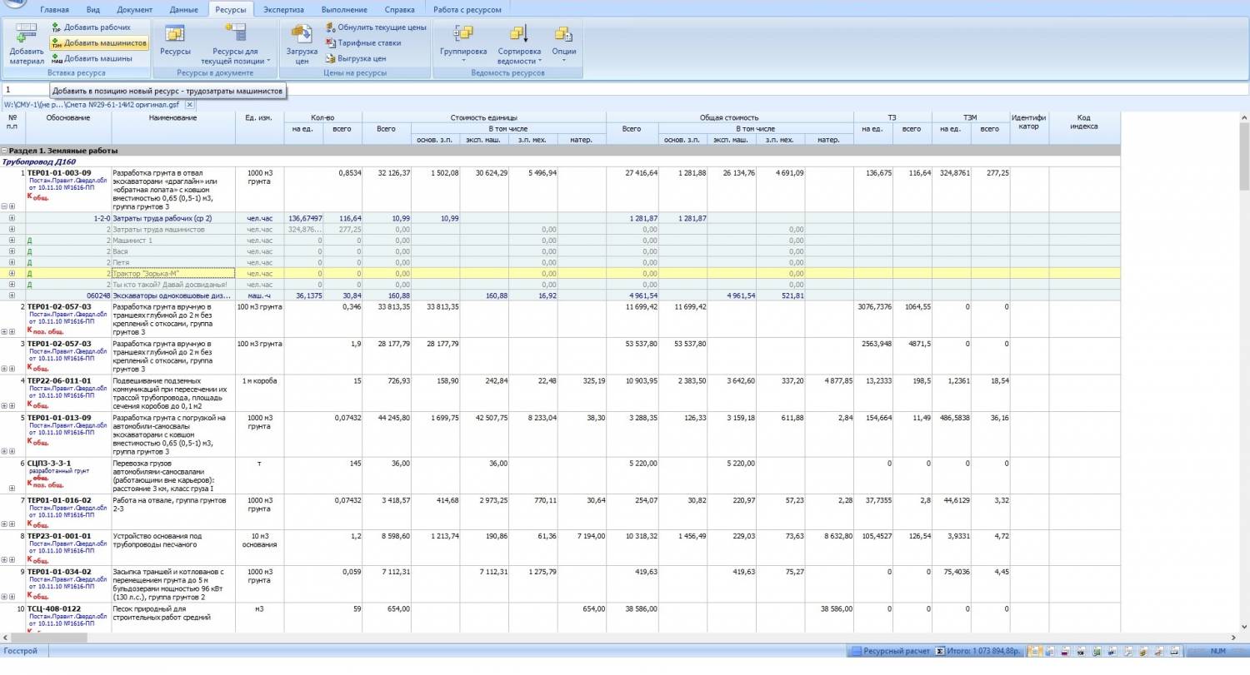Image resolution: width=1250 pixels, height=675 pixels.
Task: Close the Смета №29-61-14И2 document tab
Action: pyautogui.click(x=189, y=105)
